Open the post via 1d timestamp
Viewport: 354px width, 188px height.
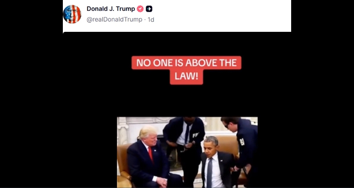(x=151, y=20)
